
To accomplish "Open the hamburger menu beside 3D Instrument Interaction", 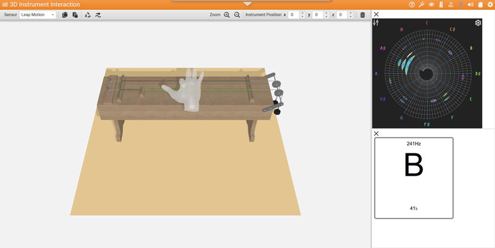I will pyautogui.click(x=5, y=4).
